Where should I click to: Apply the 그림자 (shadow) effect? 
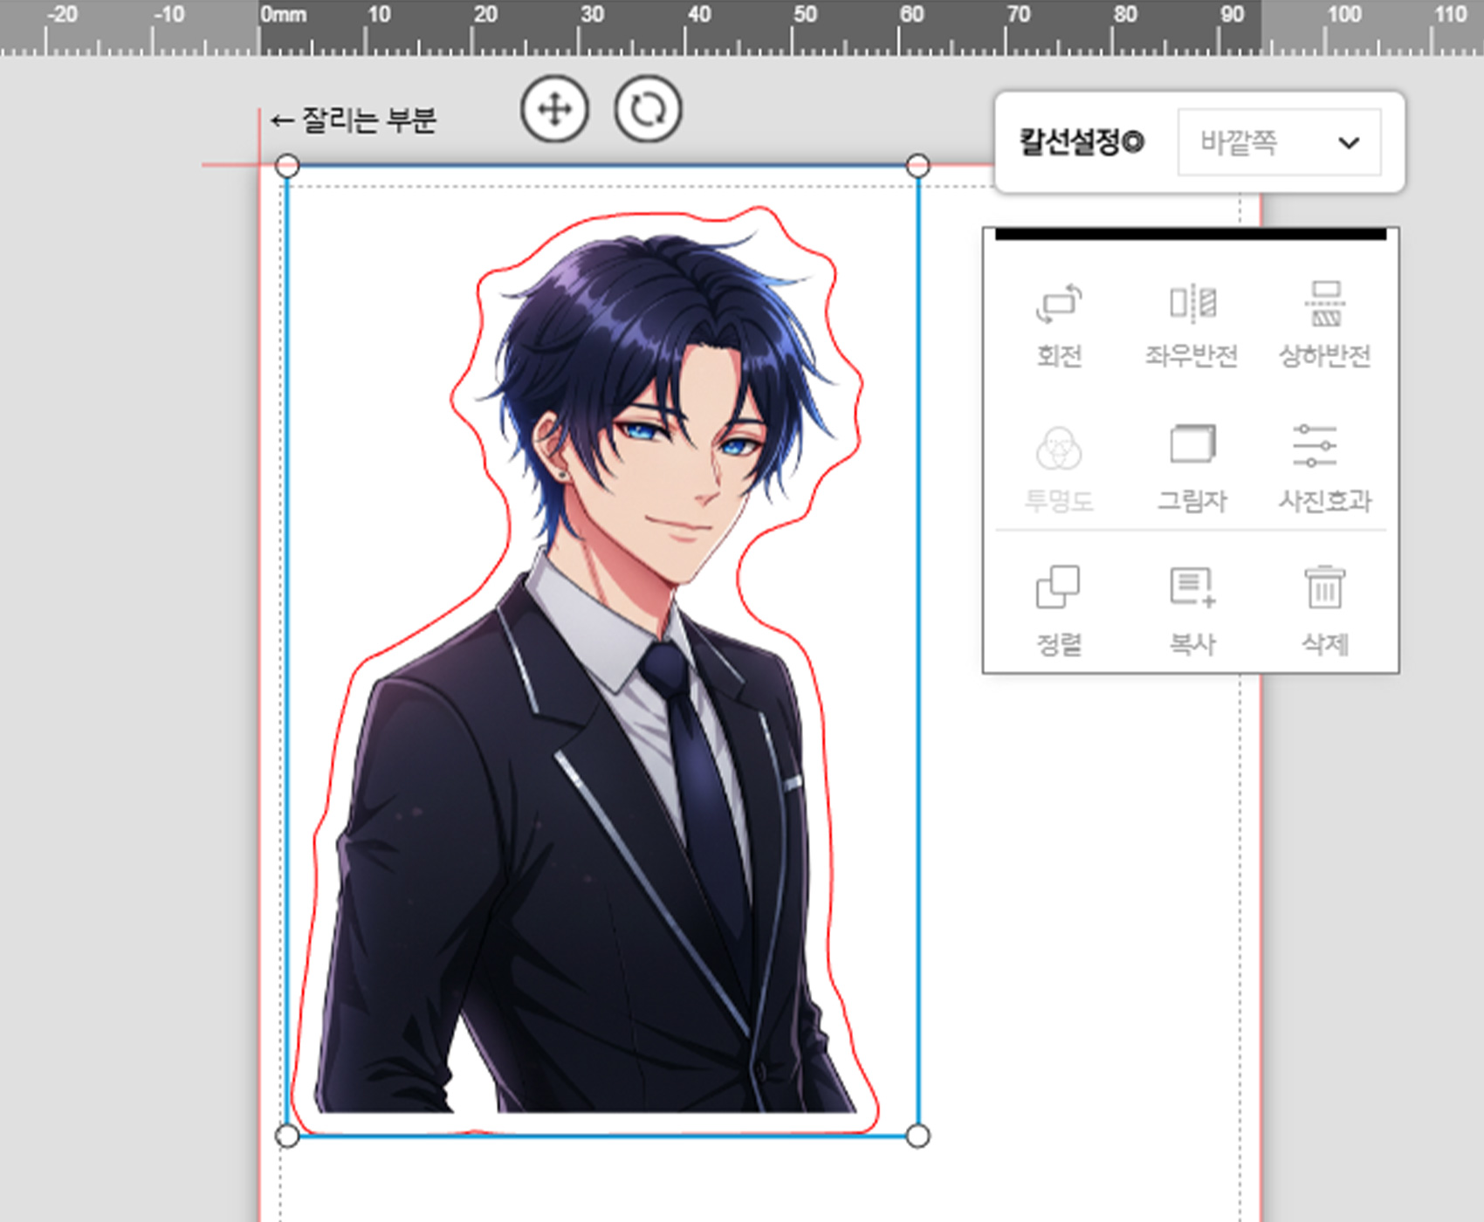[1192, 469]
